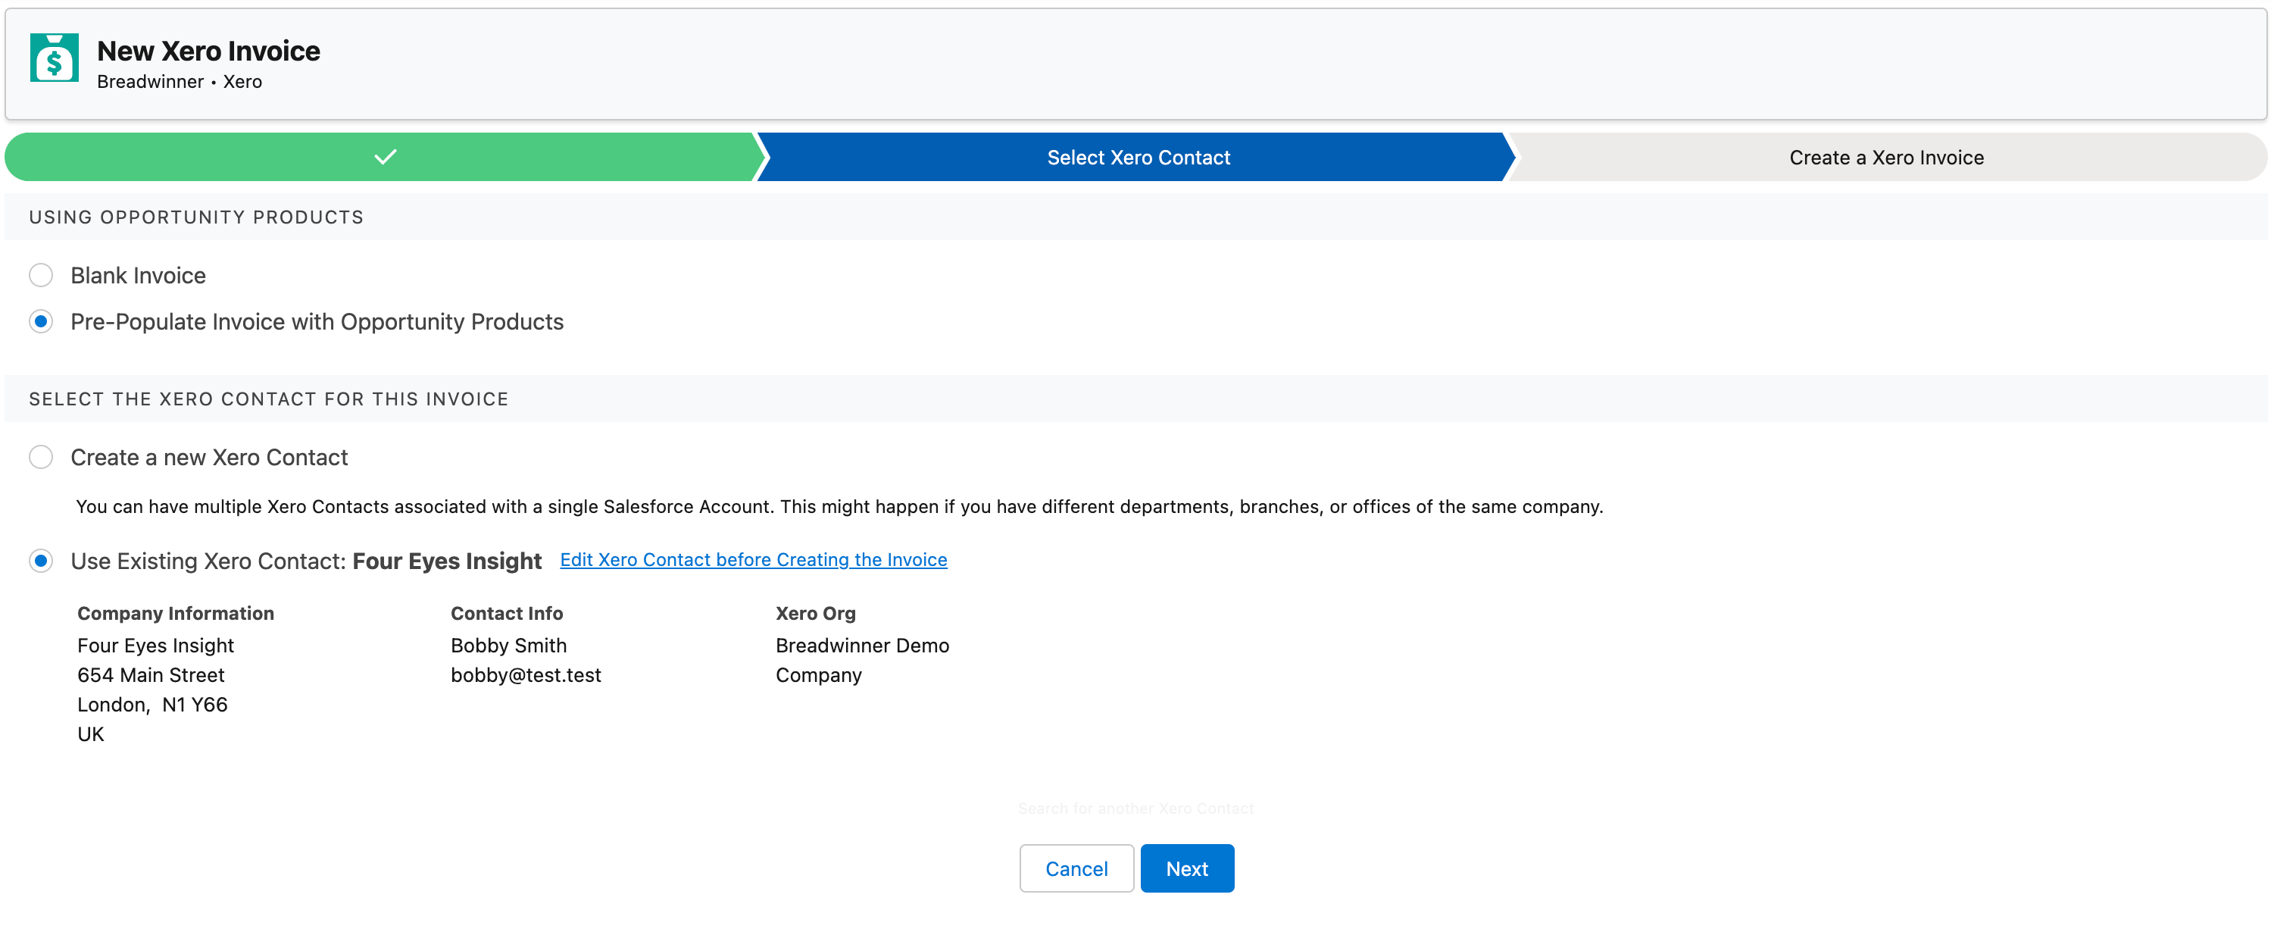This screenshot has height=932, width=2274.
Task: Click email bobby@test.test
Action: 526,675
